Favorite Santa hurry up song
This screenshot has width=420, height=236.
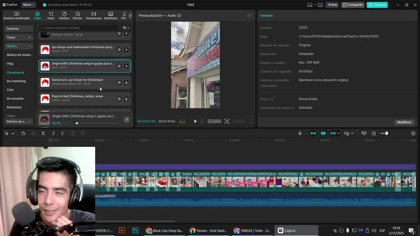tap(119, 83)
